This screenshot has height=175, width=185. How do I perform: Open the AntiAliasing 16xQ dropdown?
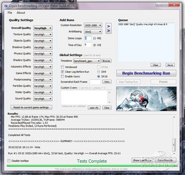pyautogui.click(x=93, y=32)
